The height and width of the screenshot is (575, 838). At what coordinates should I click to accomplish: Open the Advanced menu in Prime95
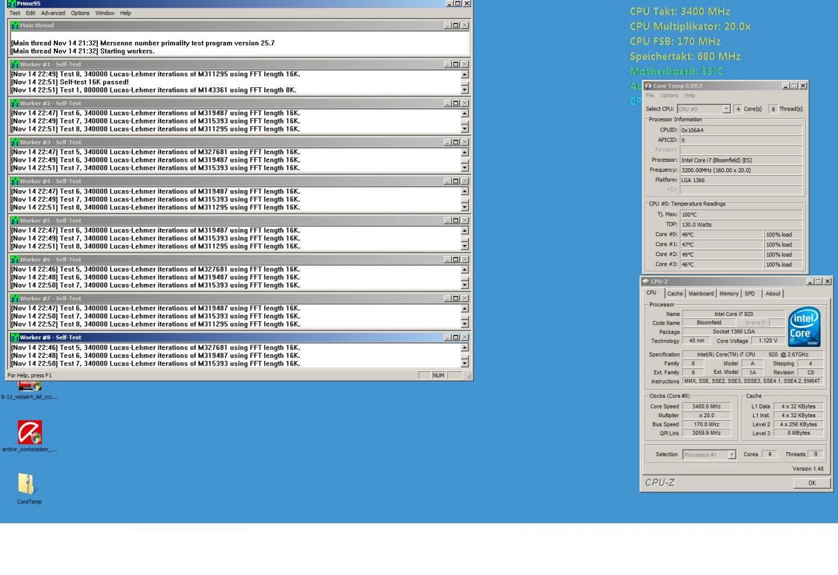(x=53, y=13)
